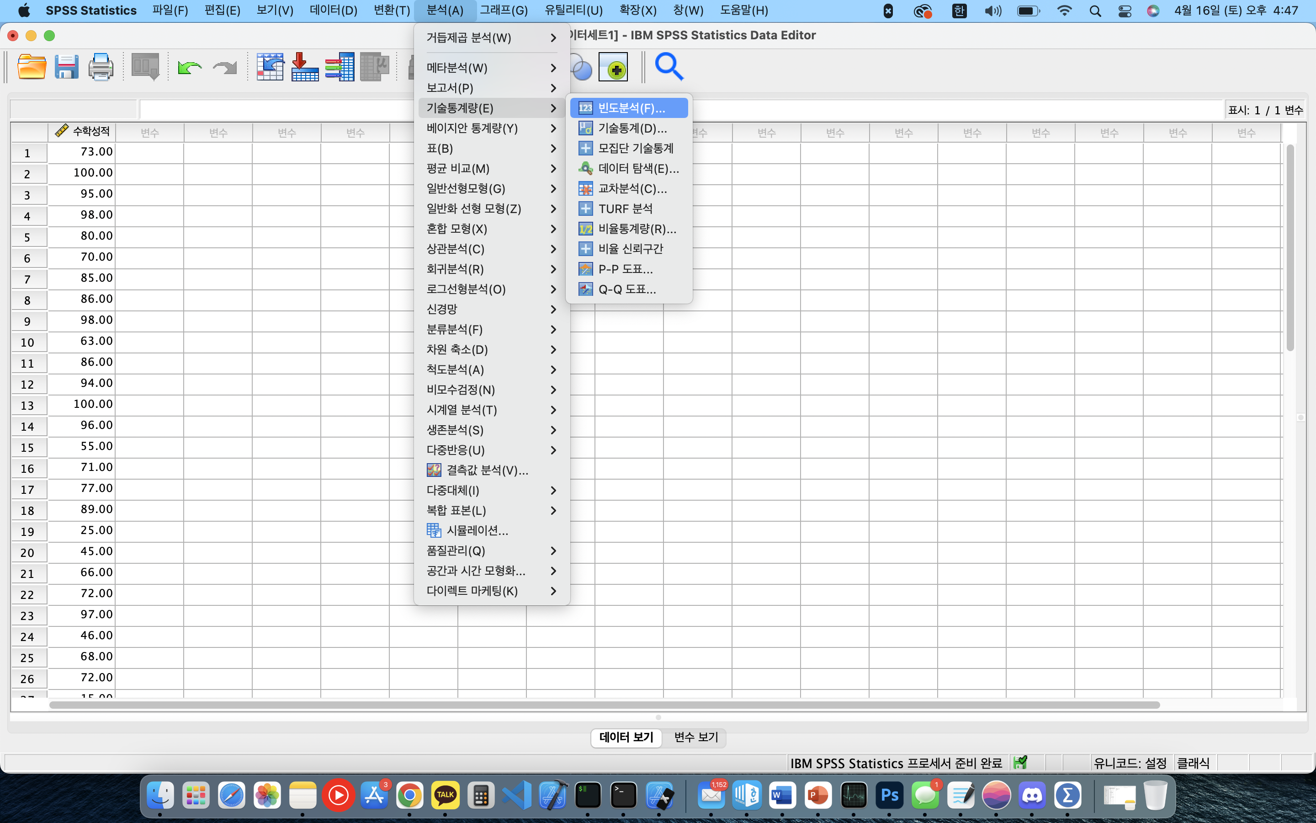
Task: Expand 일반선형모형(G) submenu
Action: click(492, 188)
